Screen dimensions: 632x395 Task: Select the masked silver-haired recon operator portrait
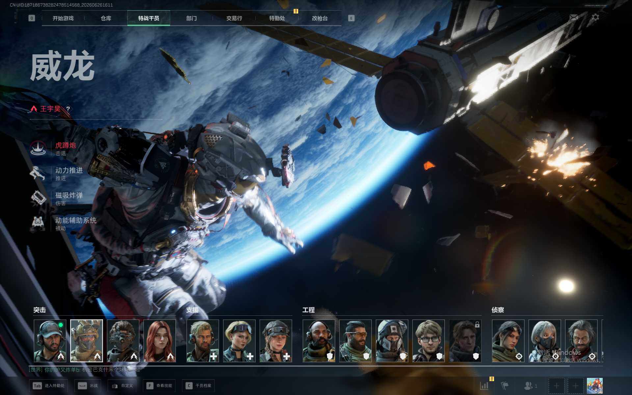tap(545, 341)
